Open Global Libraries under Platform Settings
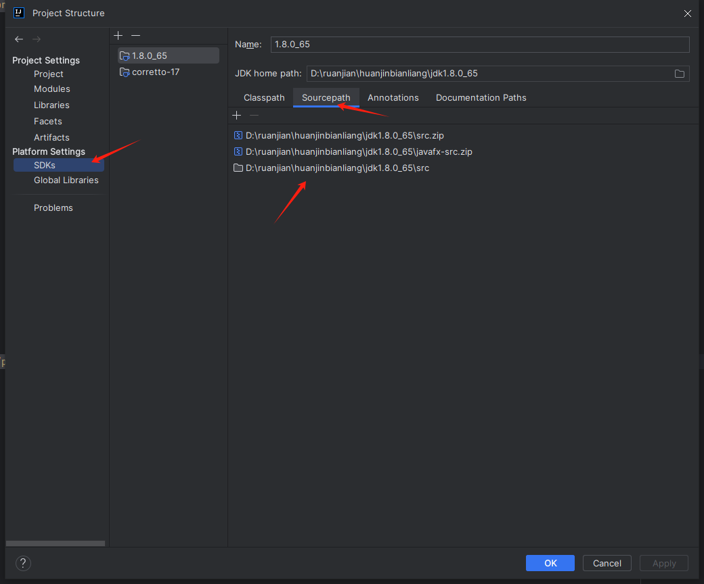The height and width of the screenshot is (584, 704). tap(66, 180)
